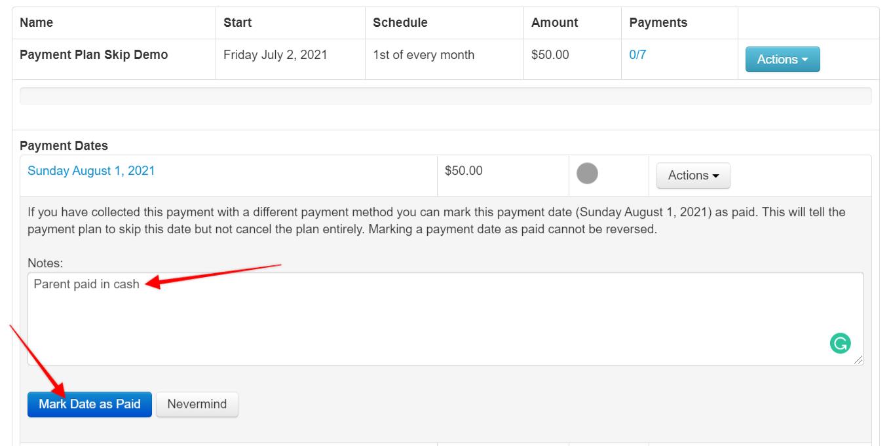Click the $50.00 amount in August 1 row

point(464,171)
